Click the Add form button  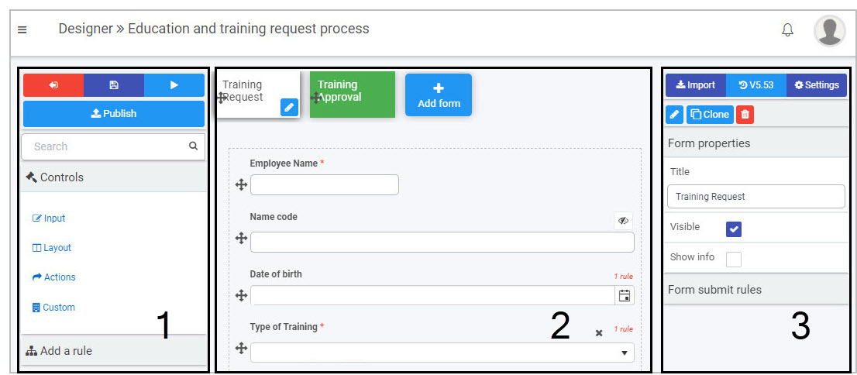439,95
